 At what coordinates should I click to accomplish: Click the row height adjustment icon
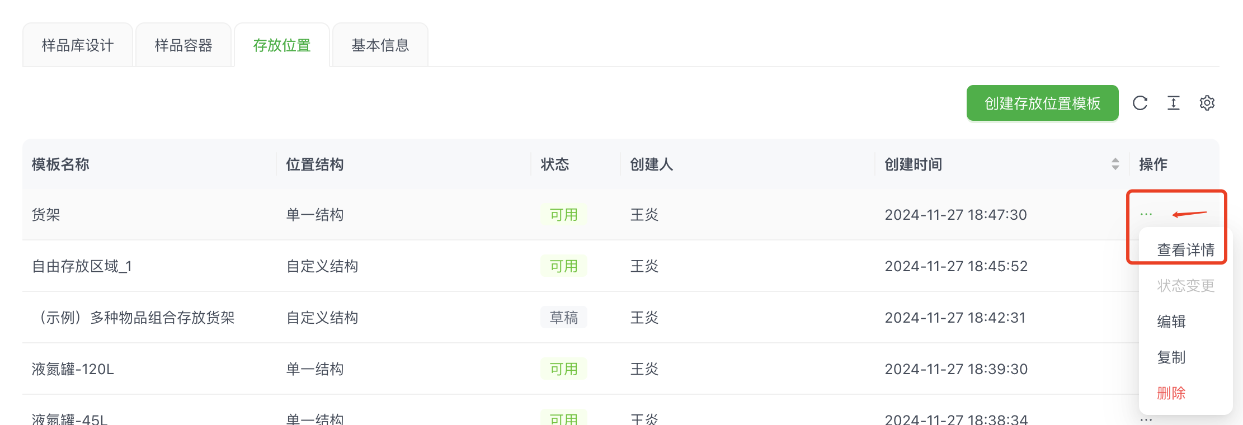coord(1173,103)
